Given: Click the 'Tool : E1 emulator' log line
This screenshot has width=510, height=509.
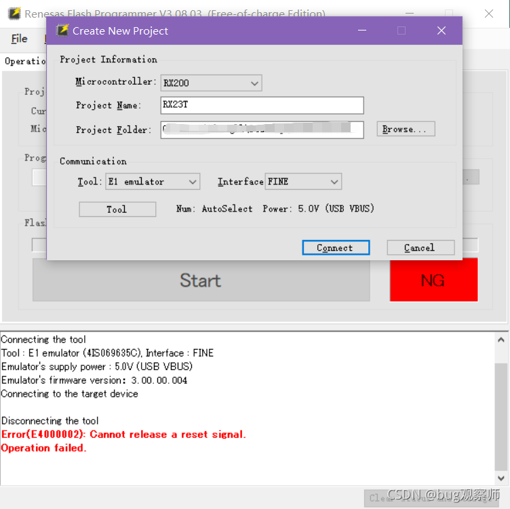Looking at the screenshot, I should 107,353.
